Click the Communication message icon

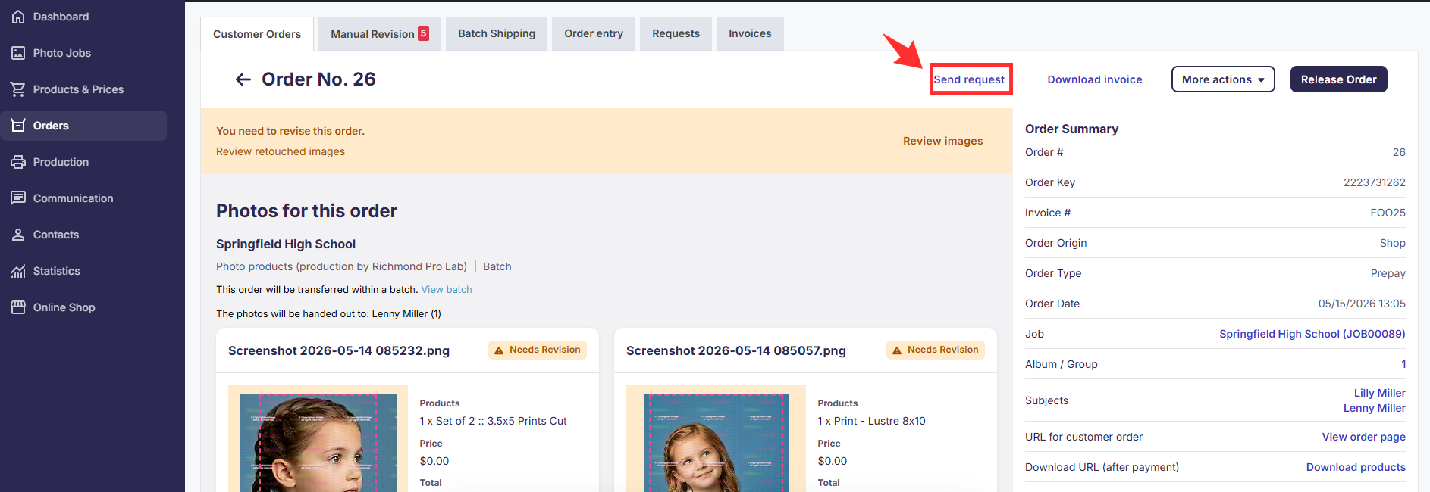(x=18, y=198)
